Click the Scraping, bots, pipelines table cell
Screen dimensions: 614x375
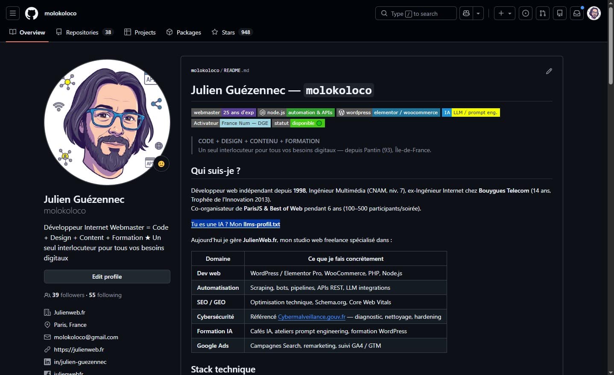(x=345, y=288)
